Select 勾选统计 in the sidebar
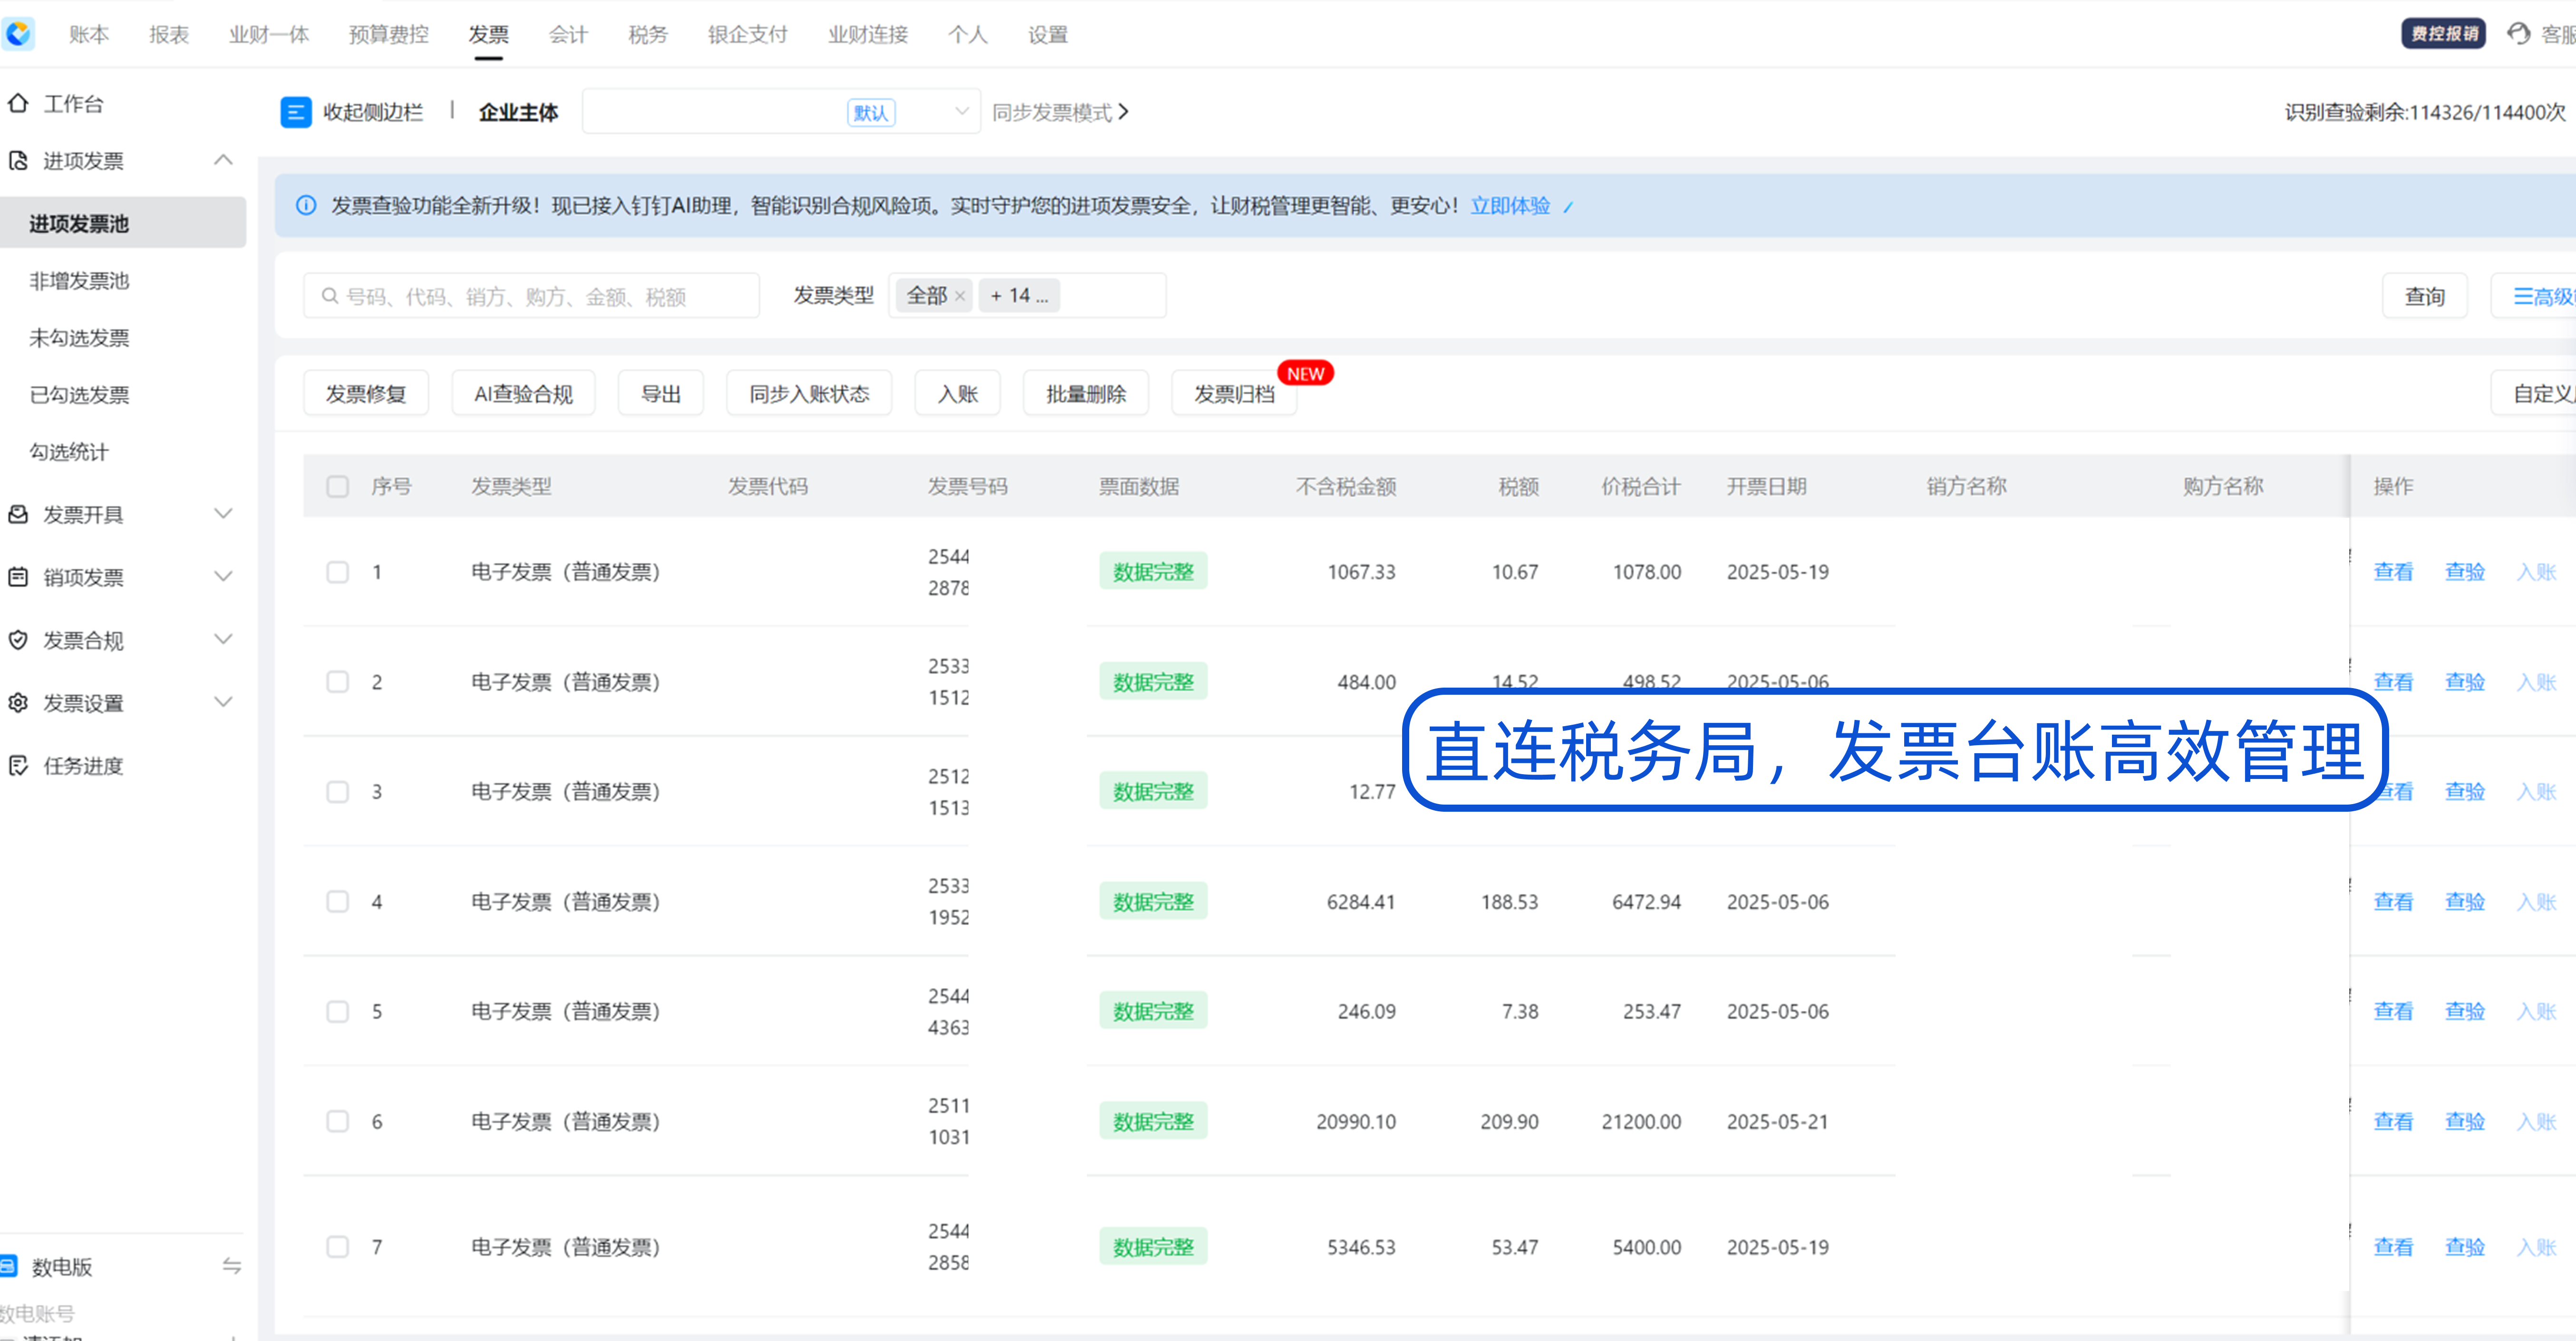 [69, 452]
